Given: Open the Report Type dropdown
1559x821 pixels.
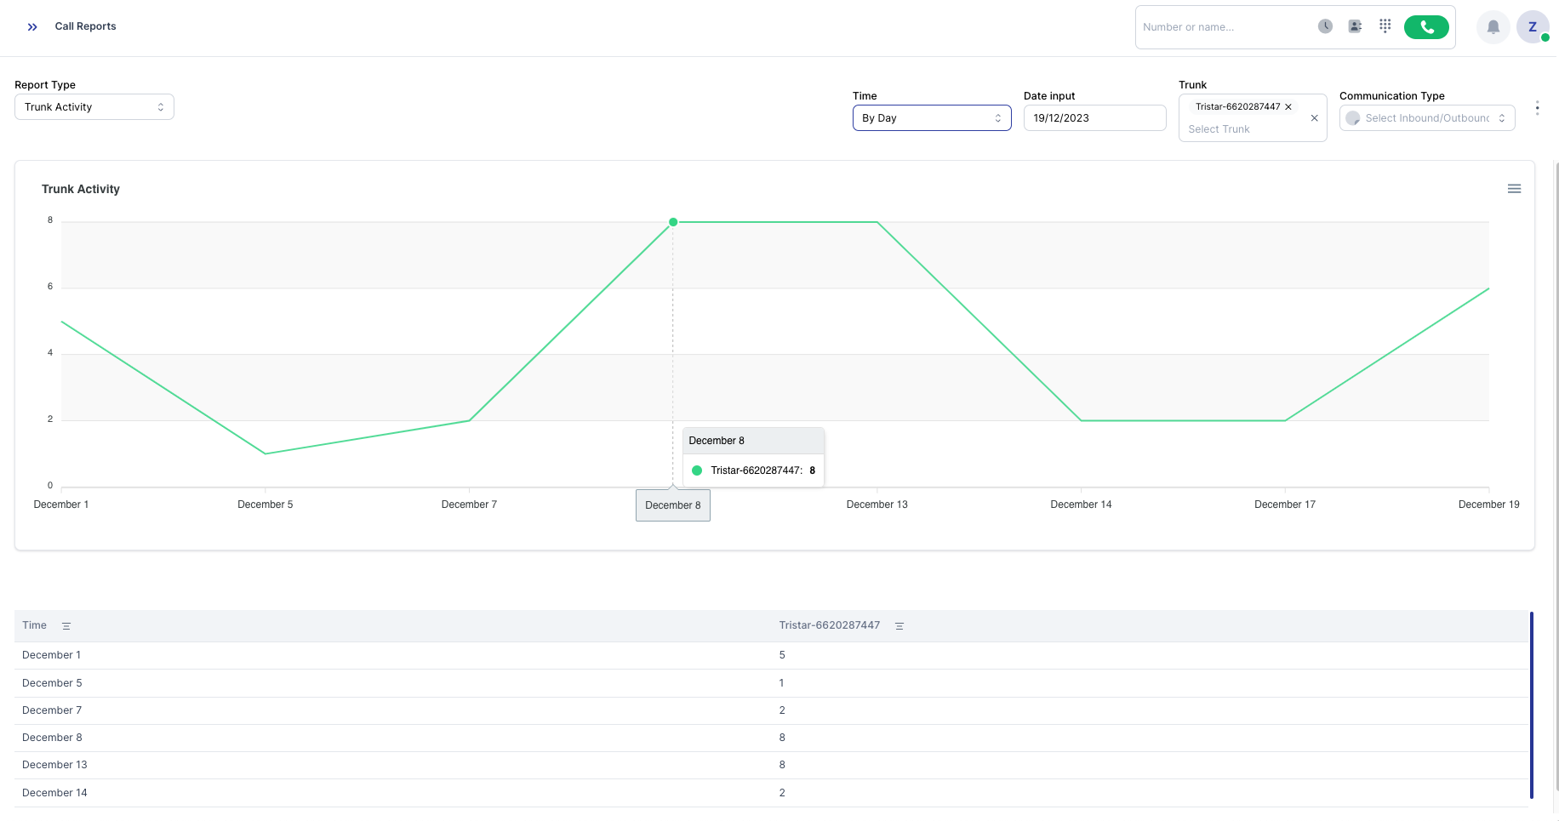Looking at the screenshot, I should [94, 107].
